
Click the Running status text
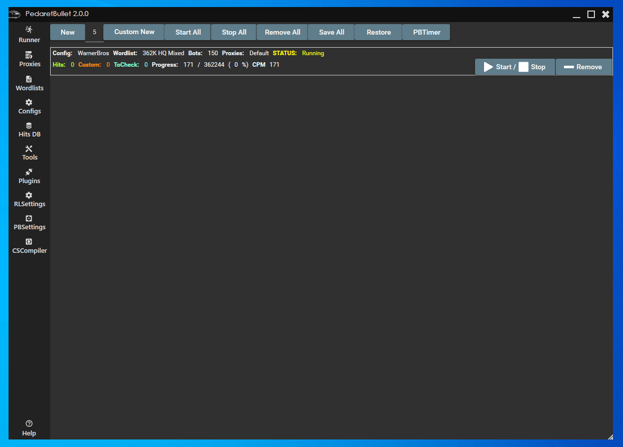(313, 53)
